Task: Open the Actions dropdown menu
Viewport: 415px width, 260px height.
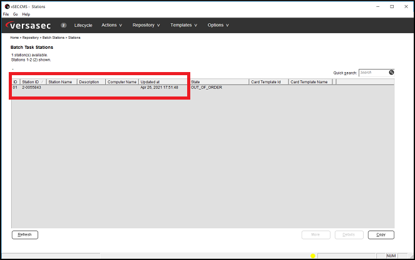Action: point(112,25)
